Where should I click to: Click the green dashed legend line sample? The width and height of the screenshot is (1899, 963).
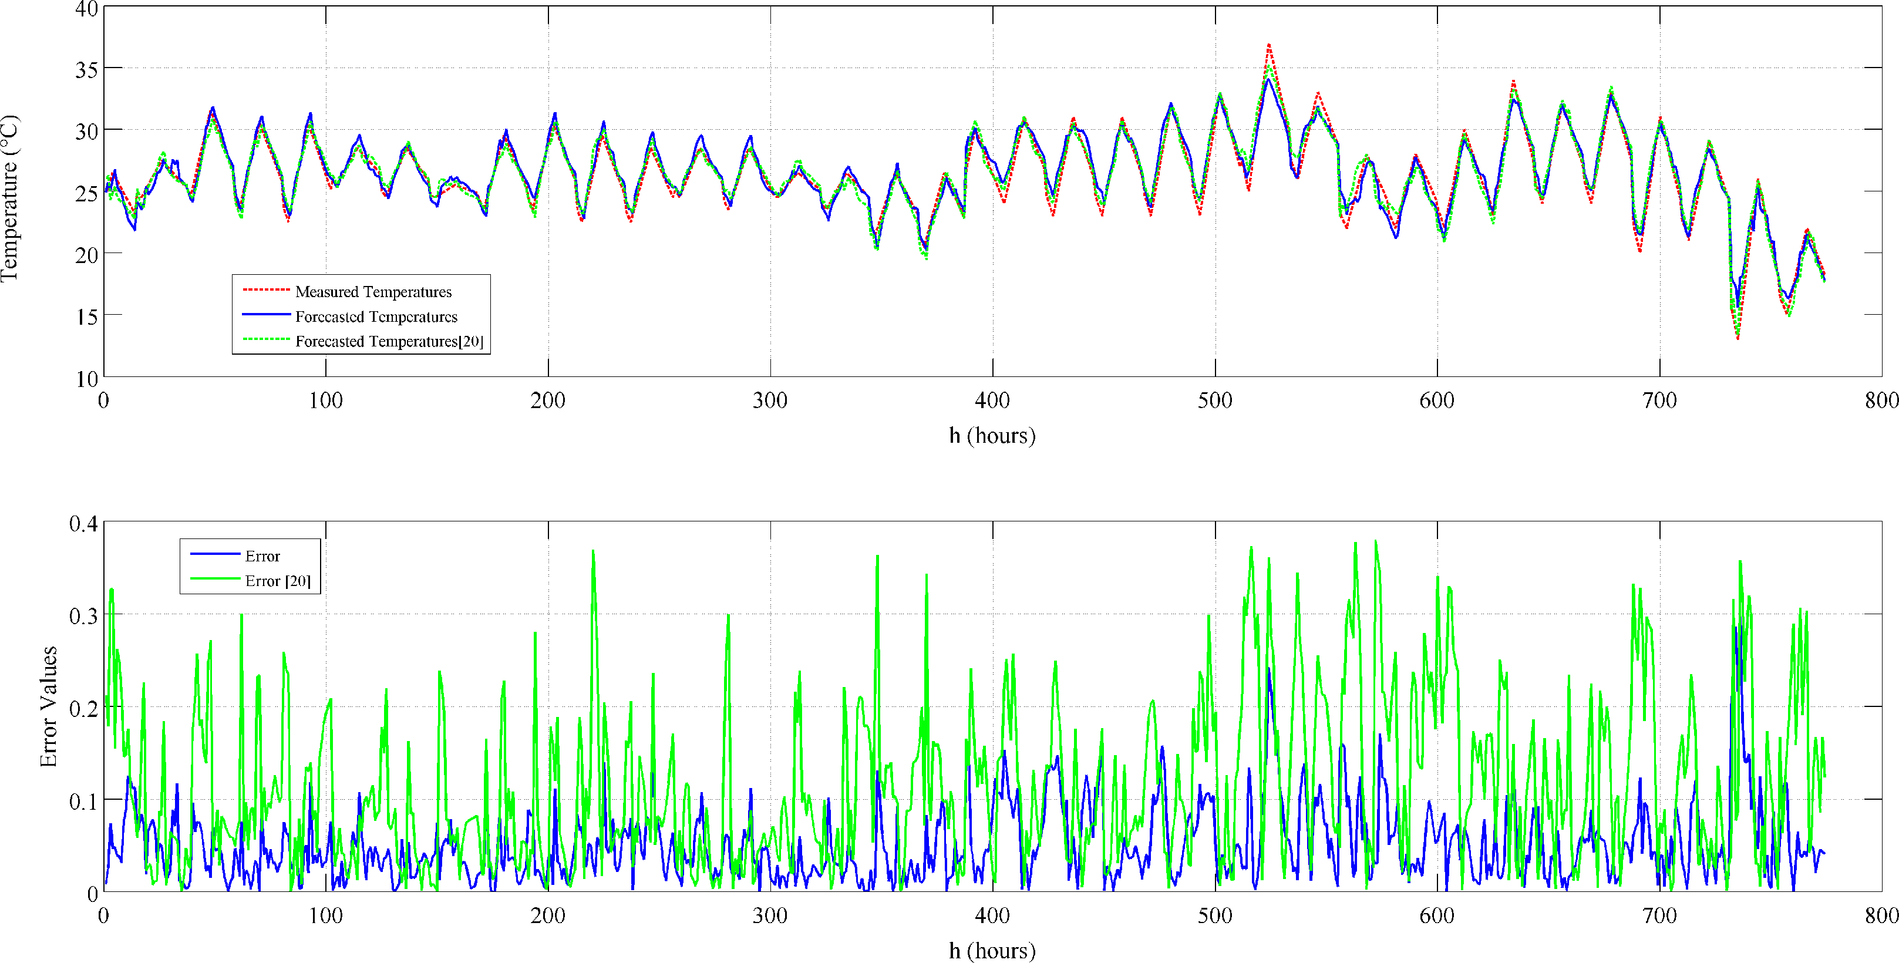pos(265,339)
